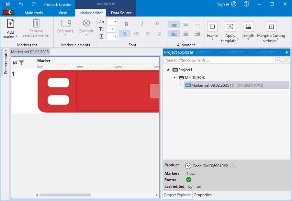Expand the Product code chevron button
The image size is (292, 201).
pos(188,166)
